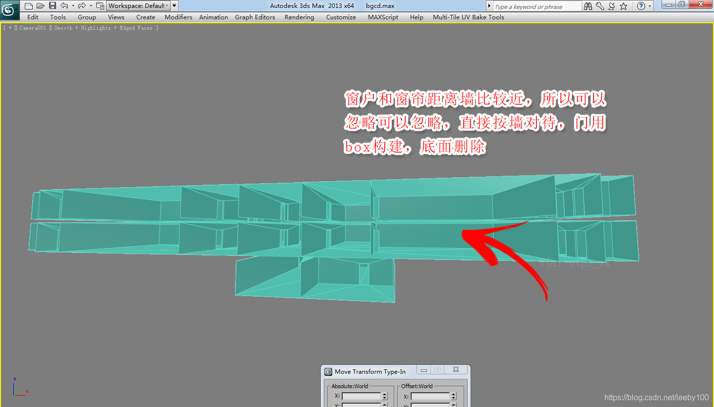Click the viewport [+] general label menu

(9, 28)
